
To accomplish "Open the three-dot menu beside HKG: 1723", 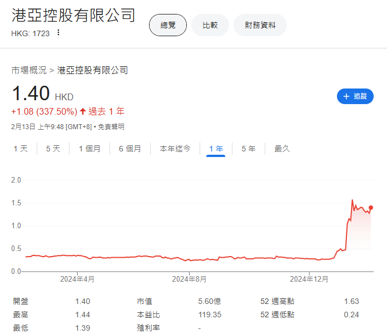I will [x=58, y=33].
